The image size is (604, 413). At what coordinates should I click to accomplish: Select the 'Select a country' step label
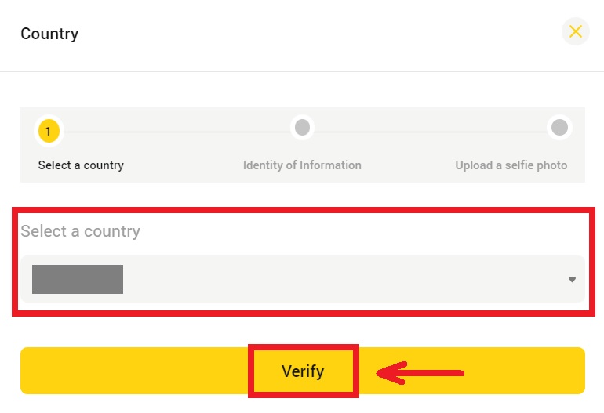81,165
